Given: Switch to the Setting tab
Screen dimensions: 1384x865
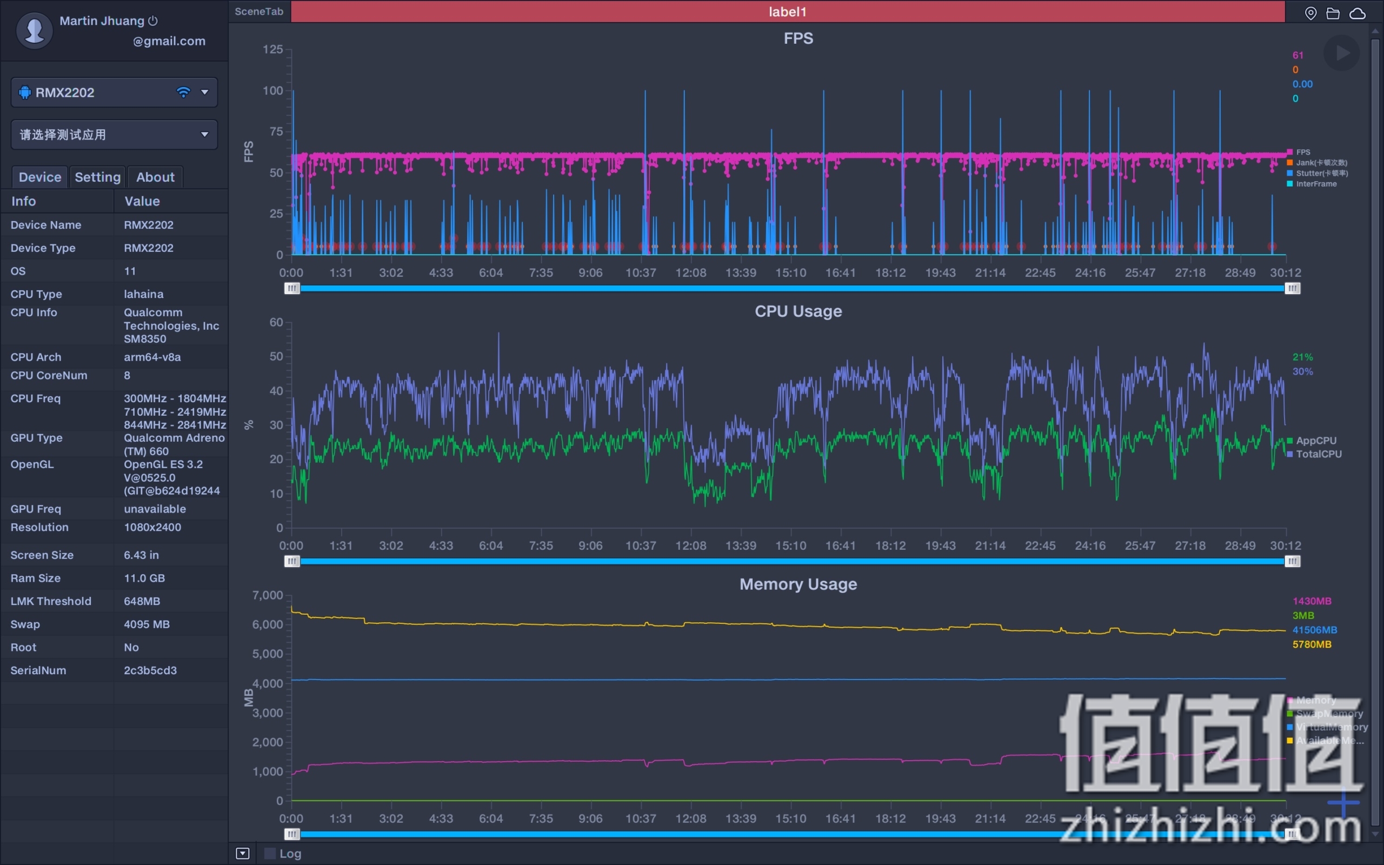Looking at the screenshot, I should tap(98, 177).
